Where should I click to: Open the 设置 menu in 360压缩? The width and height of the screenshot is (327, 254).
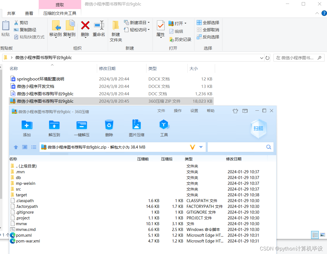pos(194,111)
